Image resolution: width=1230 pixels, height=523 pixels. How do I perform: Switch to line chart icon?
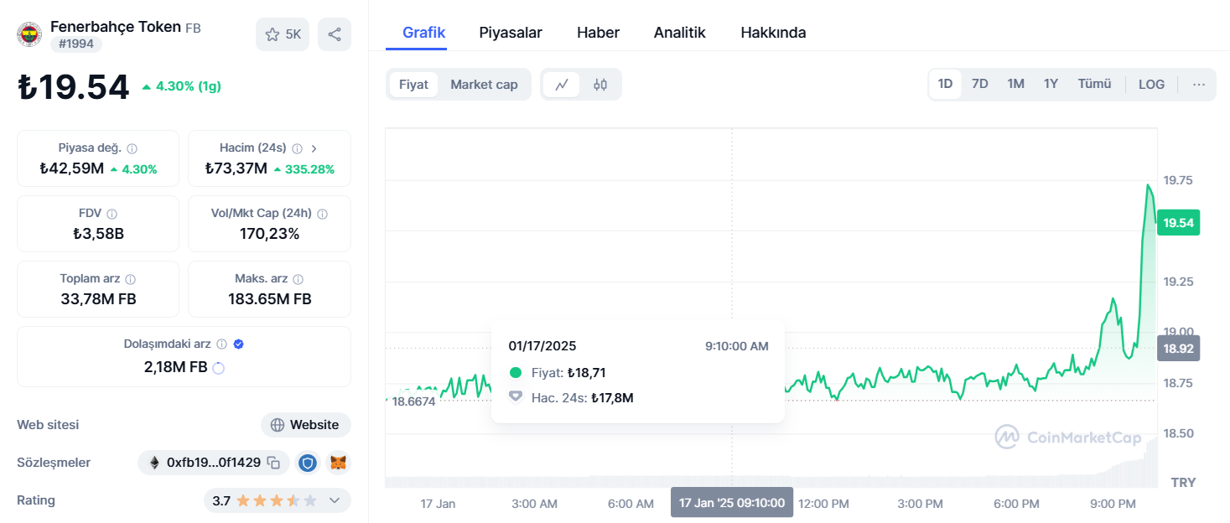[x=562, y=85]
